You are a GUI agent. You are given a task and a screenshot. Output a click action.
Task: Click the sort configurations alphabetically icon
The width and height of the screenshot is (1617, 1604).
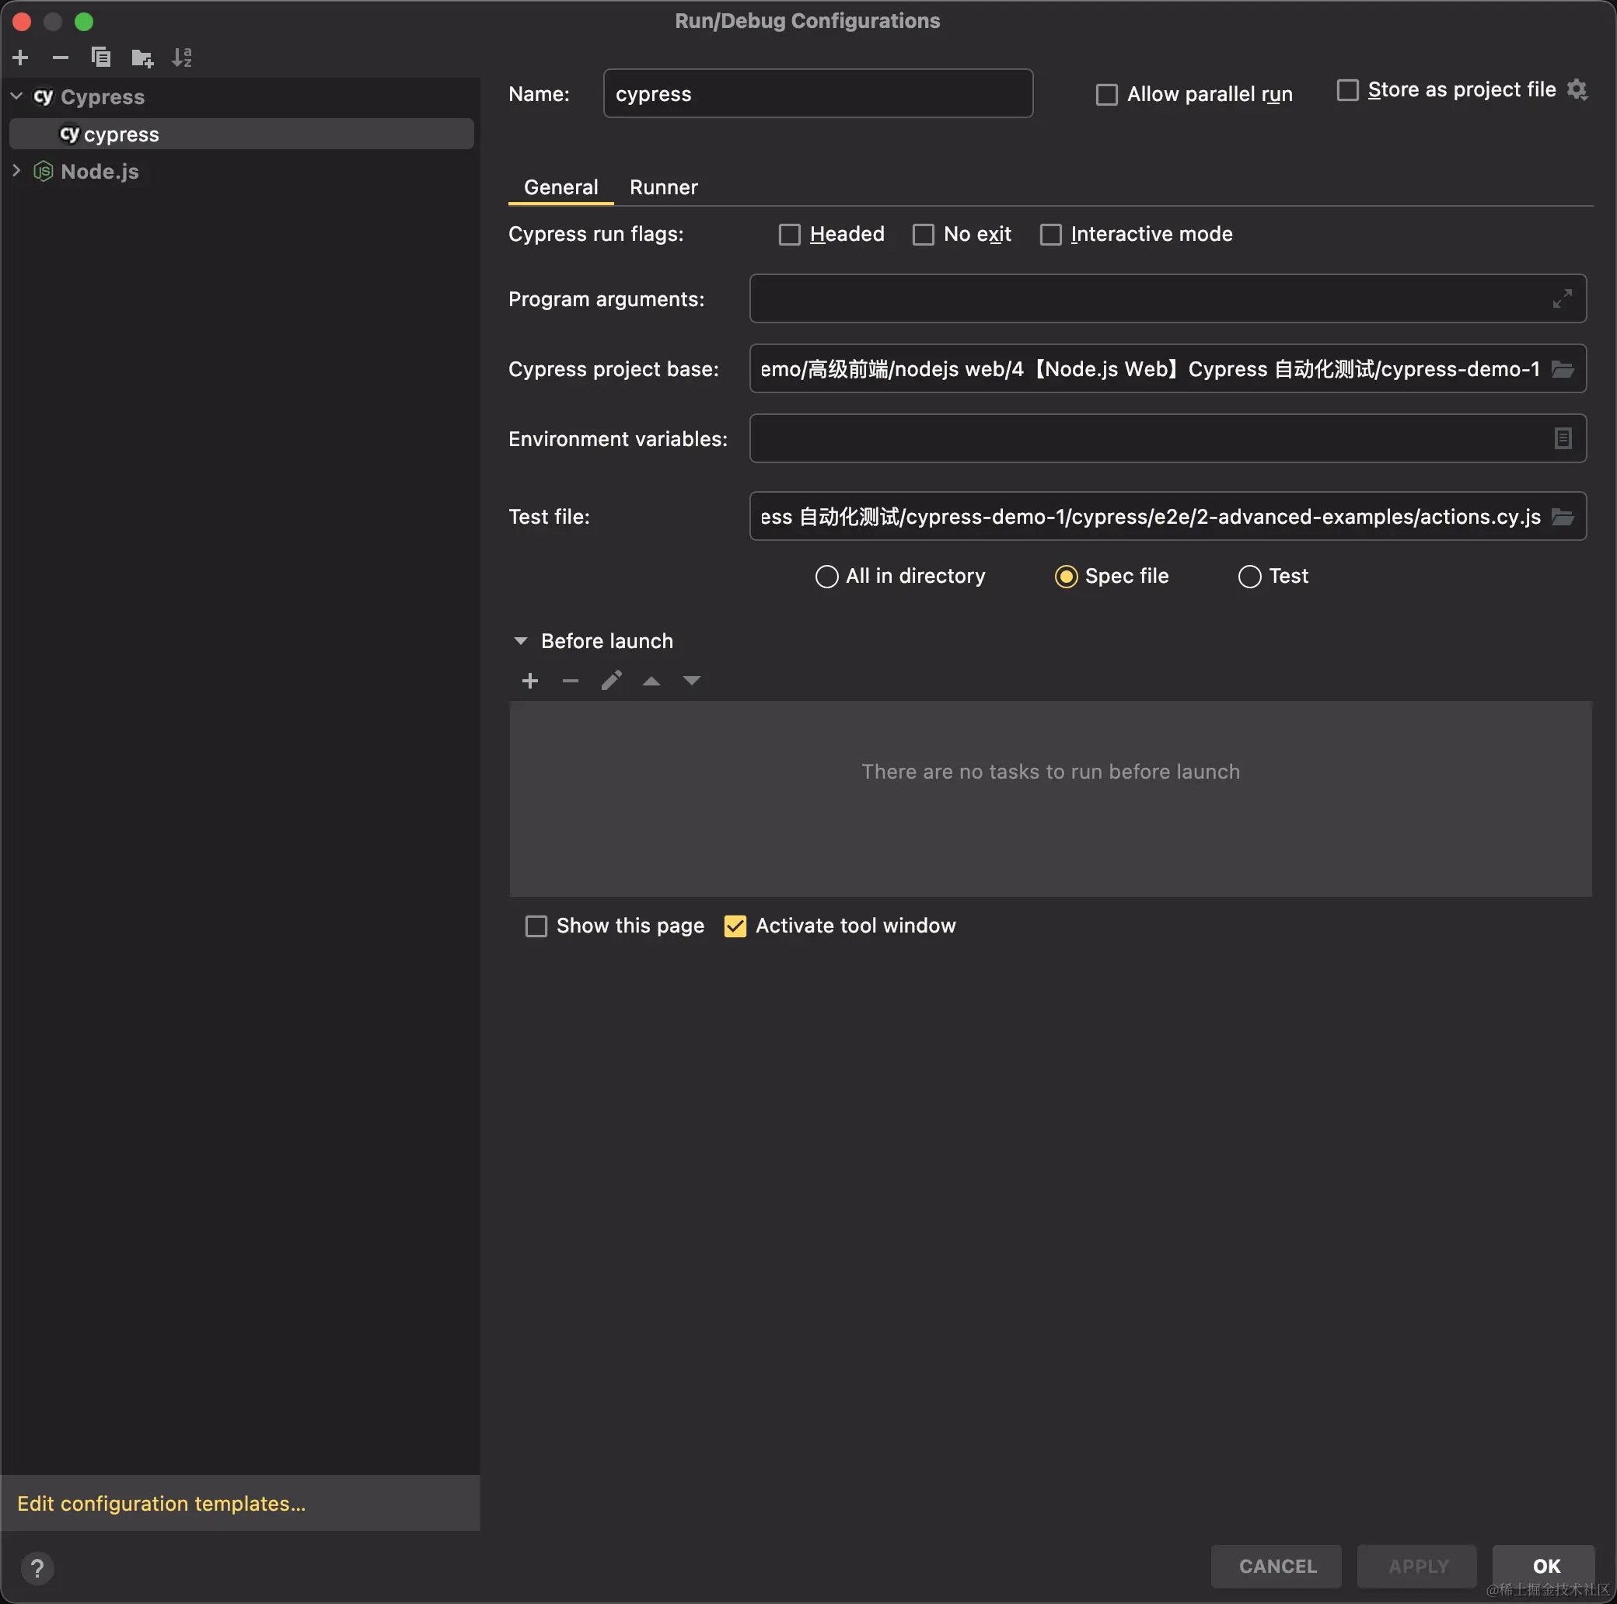pyautogui.click(x=182, y=58)
